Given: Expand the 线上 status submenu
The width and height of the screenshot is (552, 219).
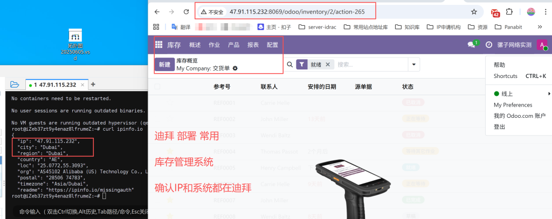Looking at the screenshot, I should (x=549, y=94).
